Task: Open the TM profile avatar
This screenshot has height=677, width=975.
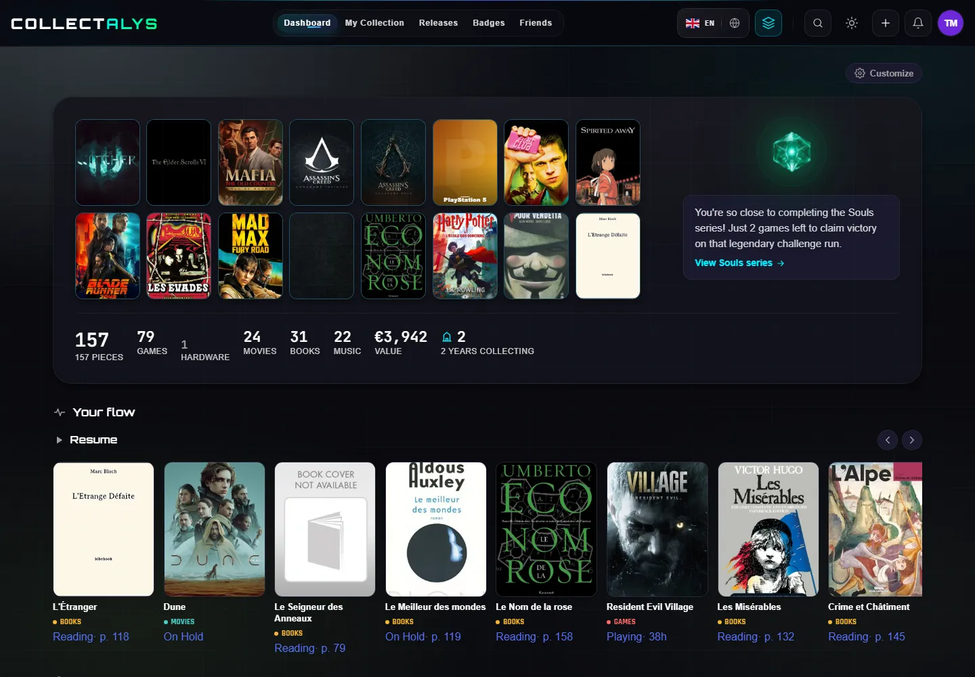Action: coord(951,23)
